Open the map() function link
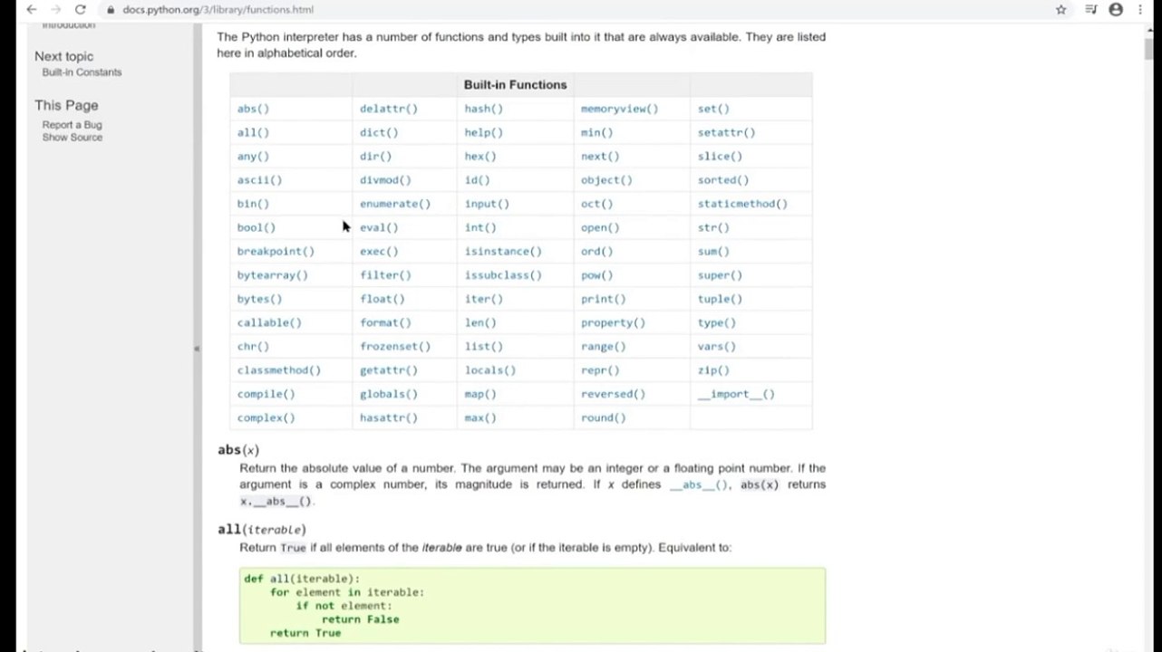Viewport: 1162px width, 652px height. (480, 394)
